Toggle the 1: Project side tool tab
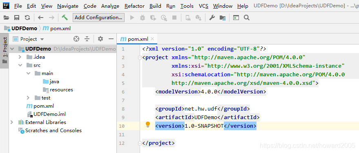Viewport: 359px width, 153px height. pyautogui.click(x=4, y=50)
